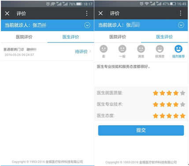Viewport: 189px width, 166px height.
Task: Tap the 18:17 clock in status bar
Action: click(x=88, y=4)
